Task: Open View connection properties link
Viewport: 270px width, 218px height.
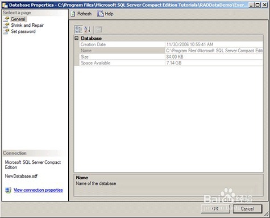Action: [38, 190]
